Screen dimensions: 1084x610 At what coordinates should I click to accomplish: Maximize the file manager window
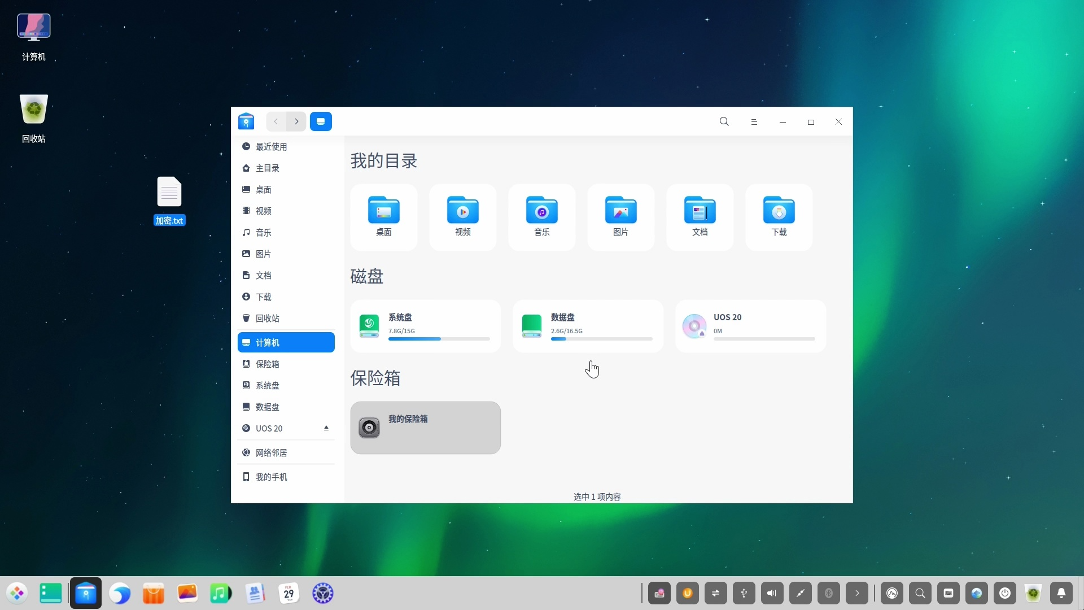(x=811, y=122)
